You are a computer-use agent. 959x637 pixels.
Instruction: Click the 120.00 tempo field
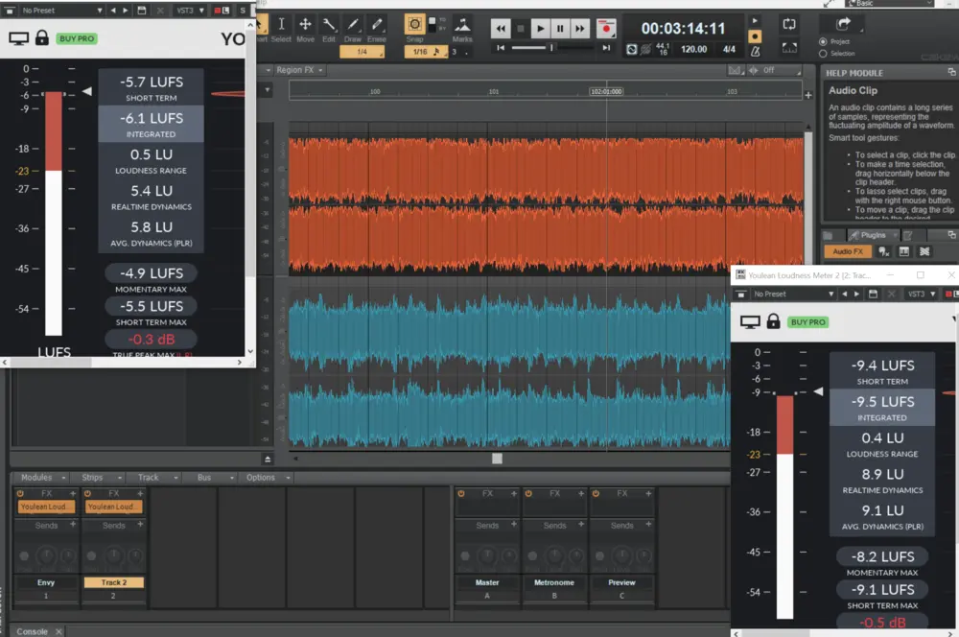tap(693, 49)
